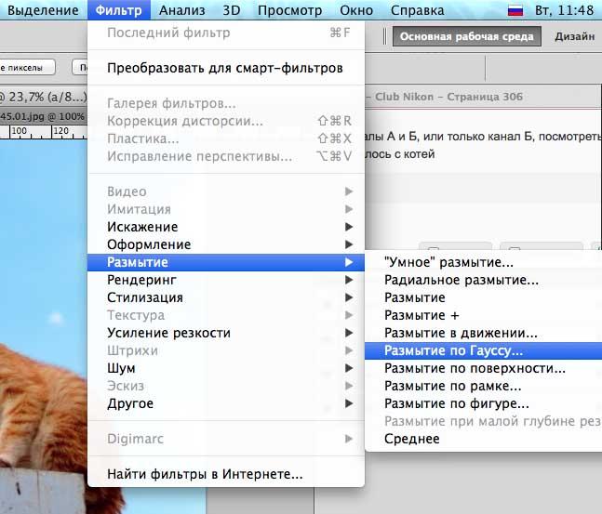The width and height of the screenshot is (602, 514).
Task: Expand the Рендеринг submenu
Action: pyautogui.click(x=226, y=280)
